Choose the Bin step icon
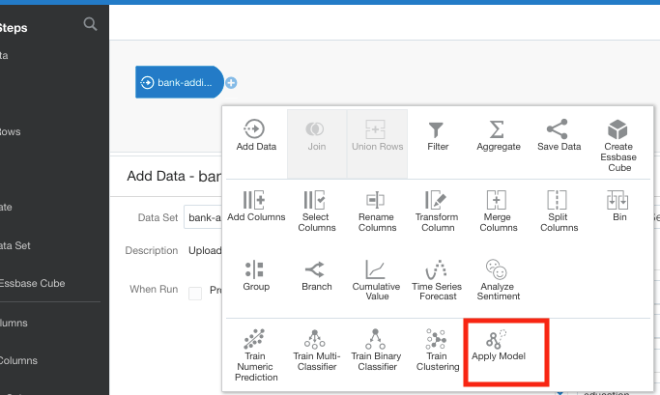The width and height of the screenshot is (660, 395). point(618,208)
